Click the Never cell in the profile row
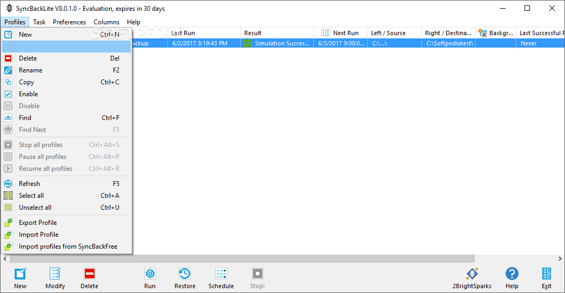This screenshot has height=293, width=565. pos(541,43)
